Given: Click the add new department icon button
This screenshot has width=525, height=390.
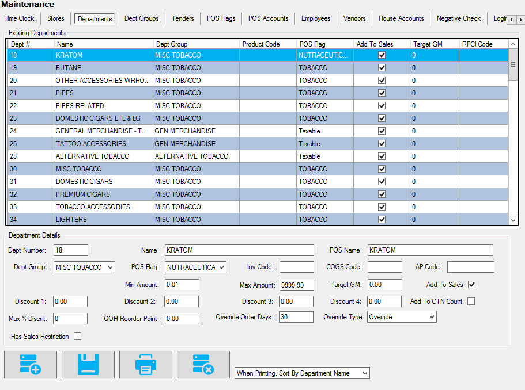Looking at the screenshot, I should [31, 365].
